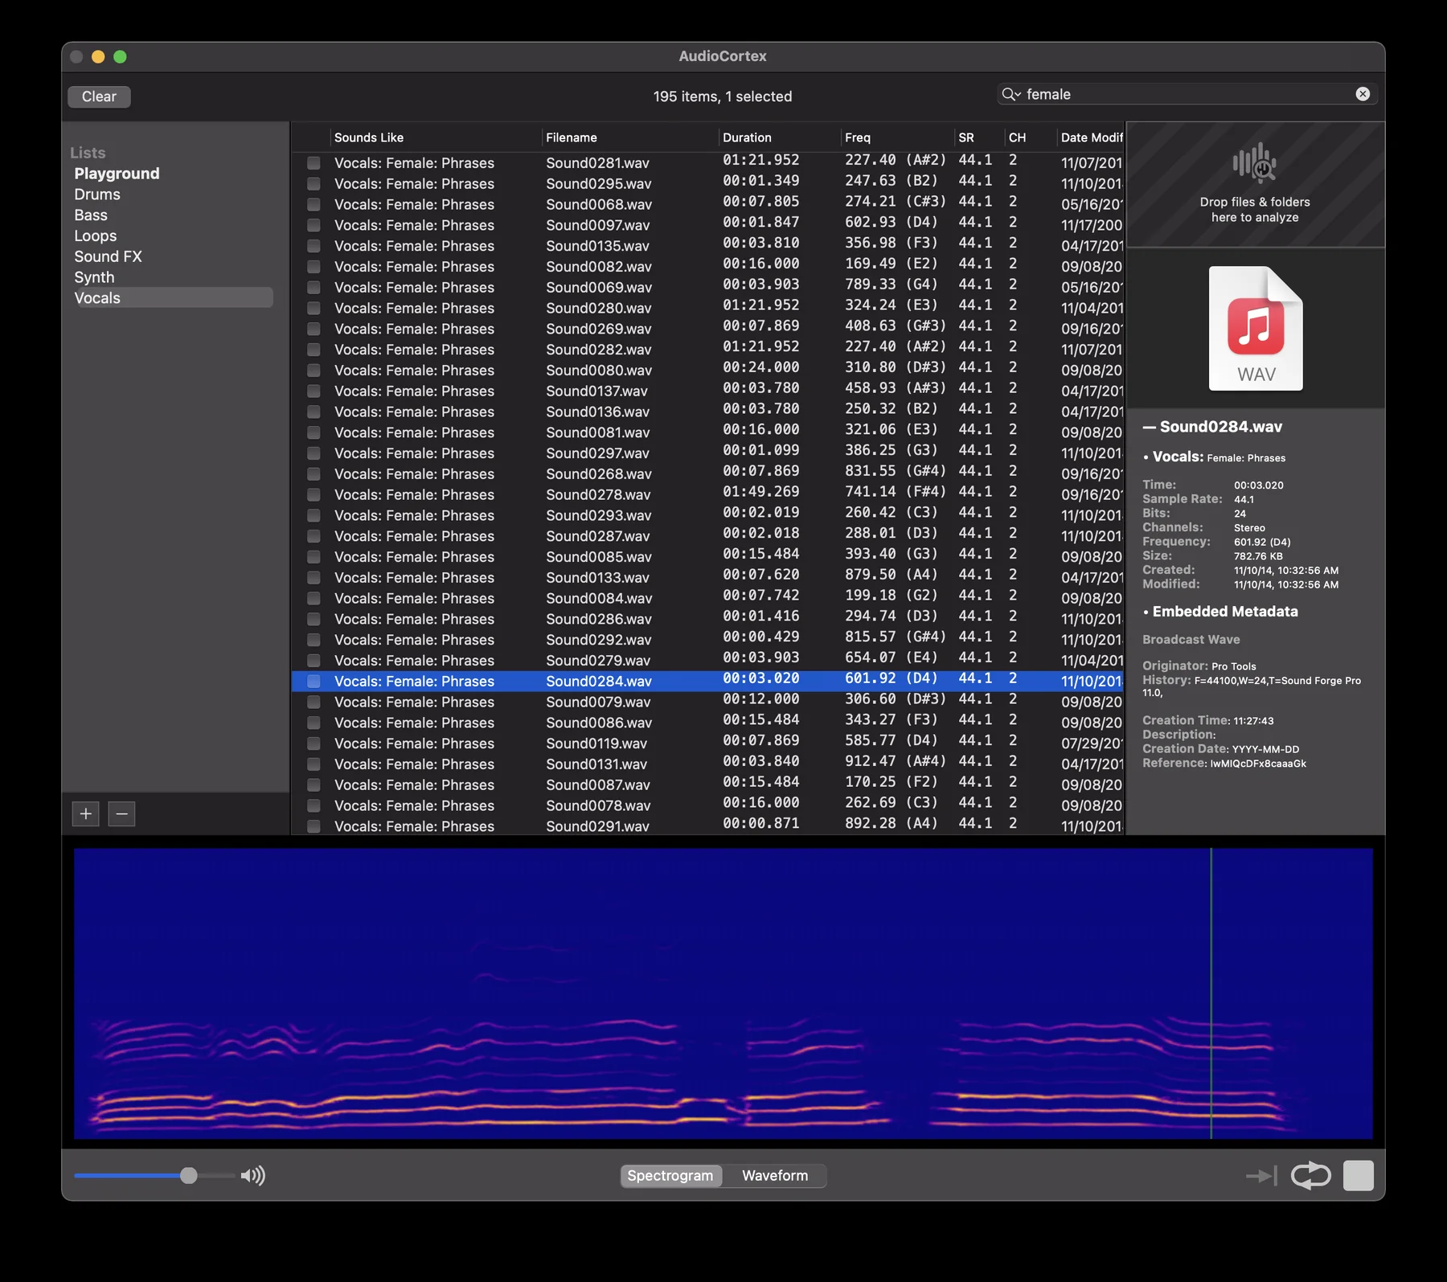Image resolution: width=1447 pixels, height=1282 pixels.
Task: Toggle the auto-advance arrow icon
Action: (x=1261, y=1176)
